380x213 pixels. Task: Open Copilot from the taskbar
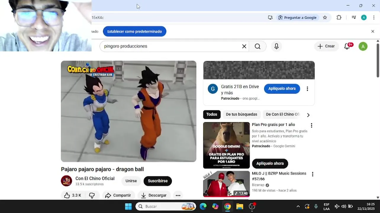click(x=215, y=206)
